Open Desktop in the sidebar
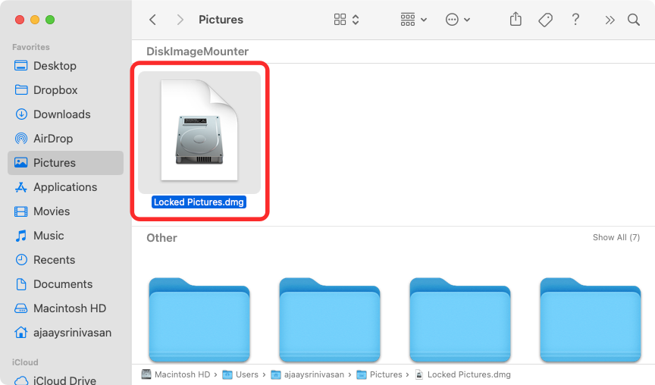 click(x=66, y=66)
